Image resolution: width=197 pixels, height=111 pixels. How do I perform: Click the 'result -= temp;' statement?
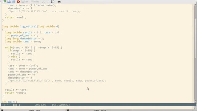(22, 54)
